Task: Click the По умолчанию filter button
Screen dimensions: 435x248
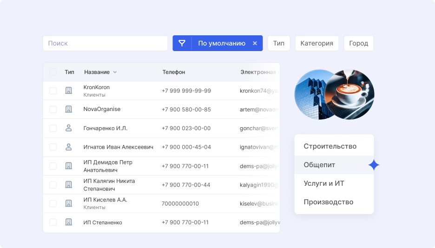Action: pos(221,43)
